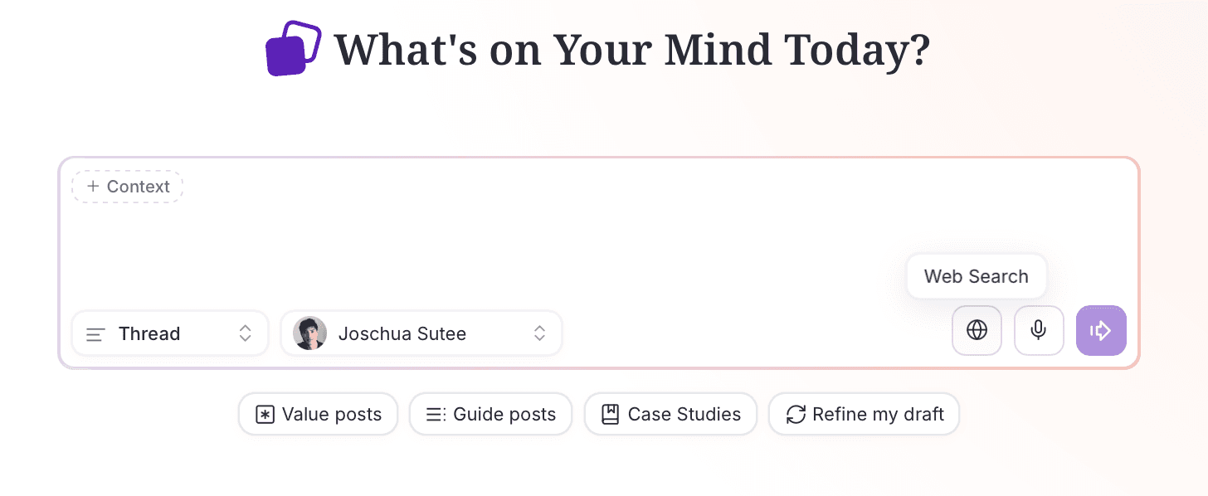Click the list icon inside Guide posts
Image resolution: width=1208 pixels, height=496 pixels.
(434, 413)
